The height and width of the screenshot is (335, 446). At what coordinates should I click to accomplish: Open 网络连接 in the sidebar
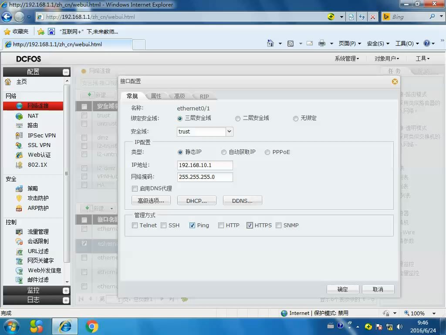click(33, 106)
